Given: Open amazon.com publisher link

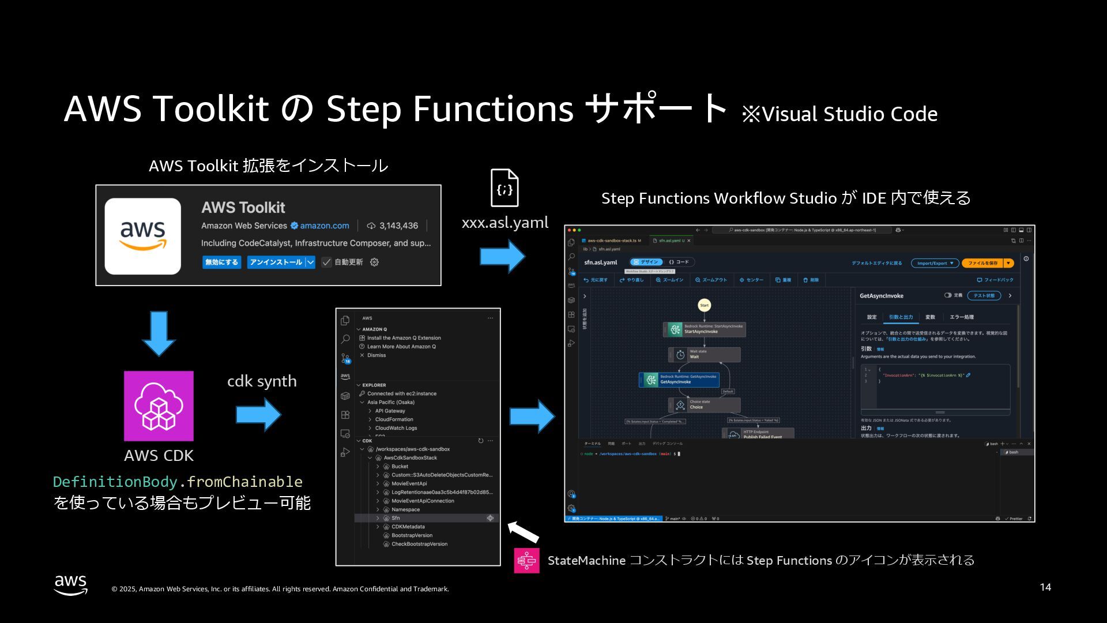Looking at the screenshot, I should 325,226.
